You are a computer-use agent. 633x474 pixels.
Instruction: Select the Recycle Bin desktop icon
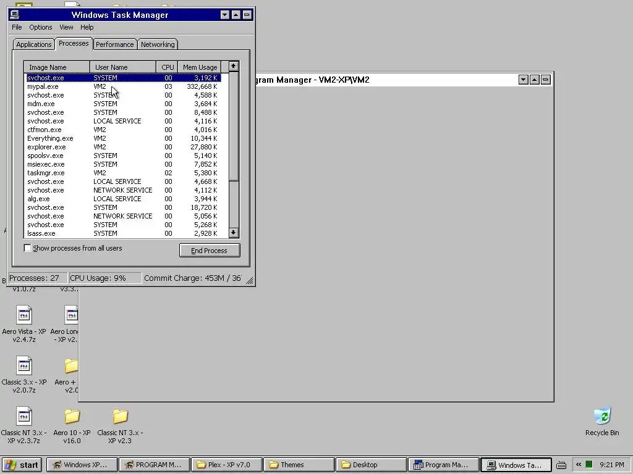tap(602, 422)
